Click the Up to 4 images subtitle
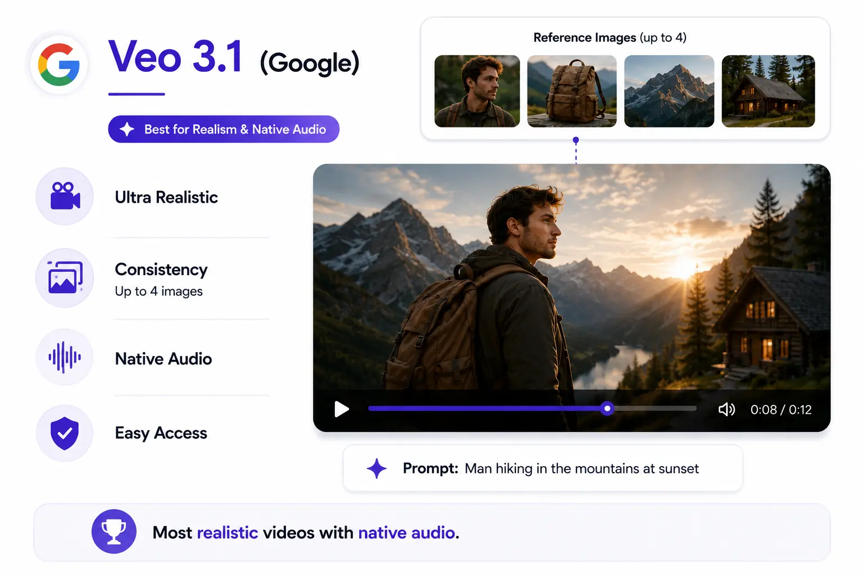The height and width of the screenshot is (575, 863). click(159, 291)
